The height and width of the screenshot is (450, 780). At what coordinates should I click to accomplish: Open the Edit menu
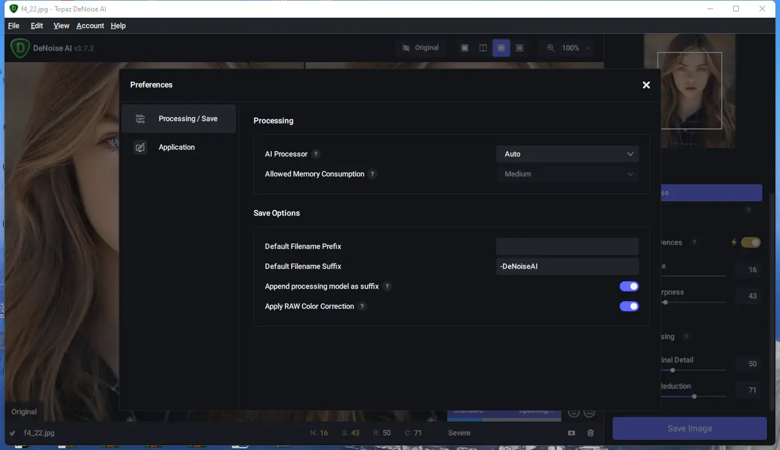37,26
